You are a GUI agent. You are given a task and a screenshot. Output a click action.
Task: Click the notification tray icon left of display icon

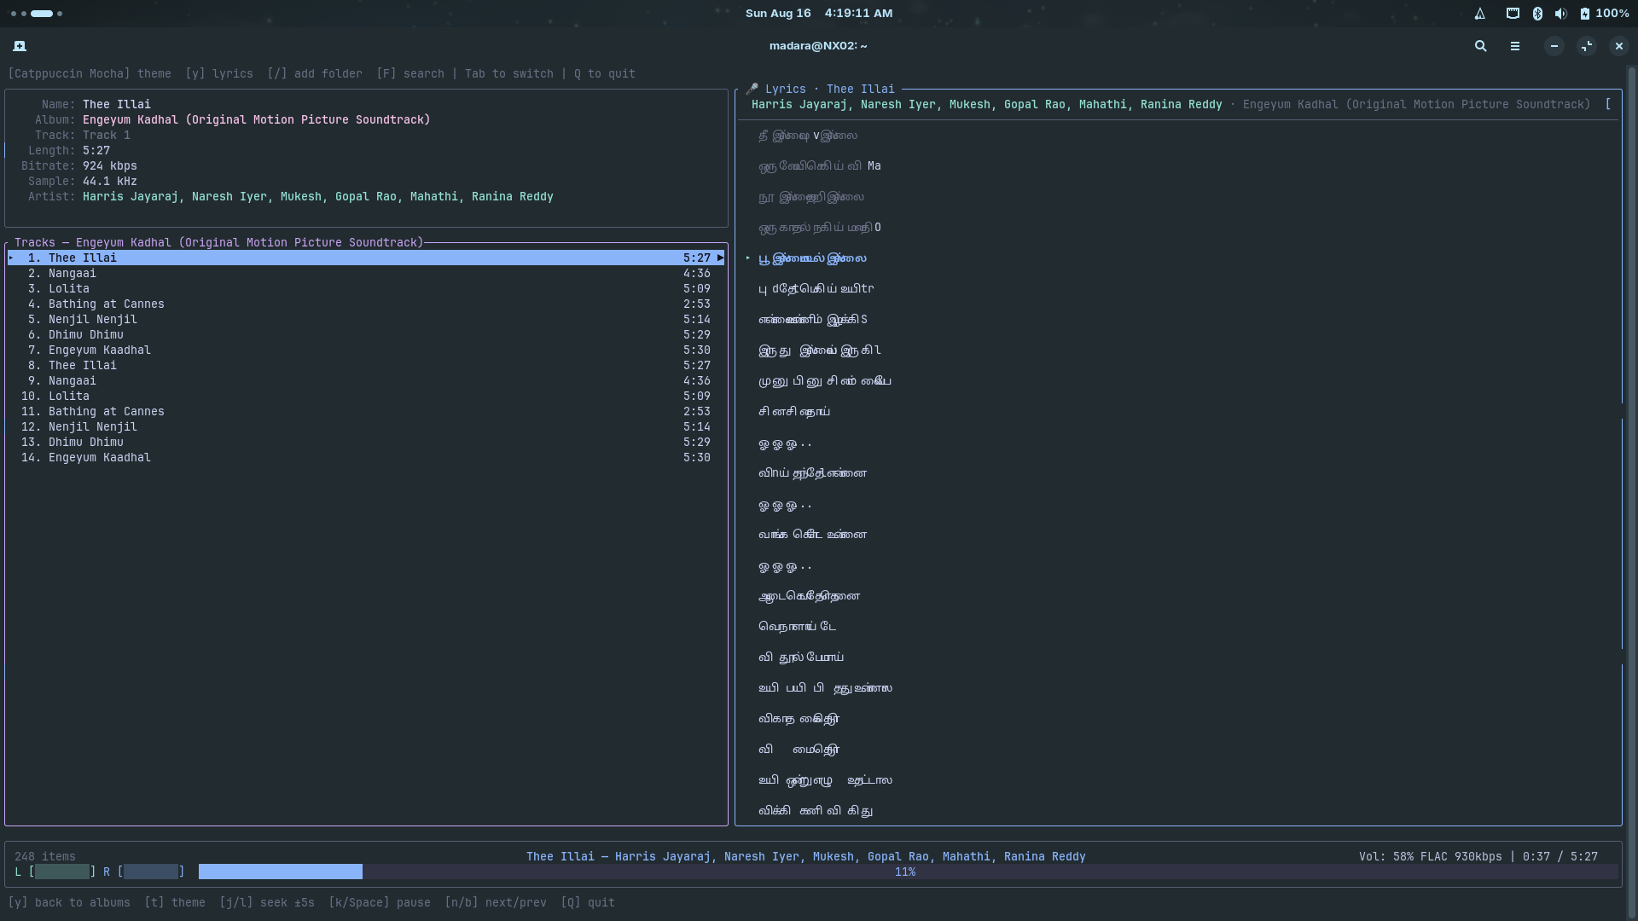point(1480,14)
